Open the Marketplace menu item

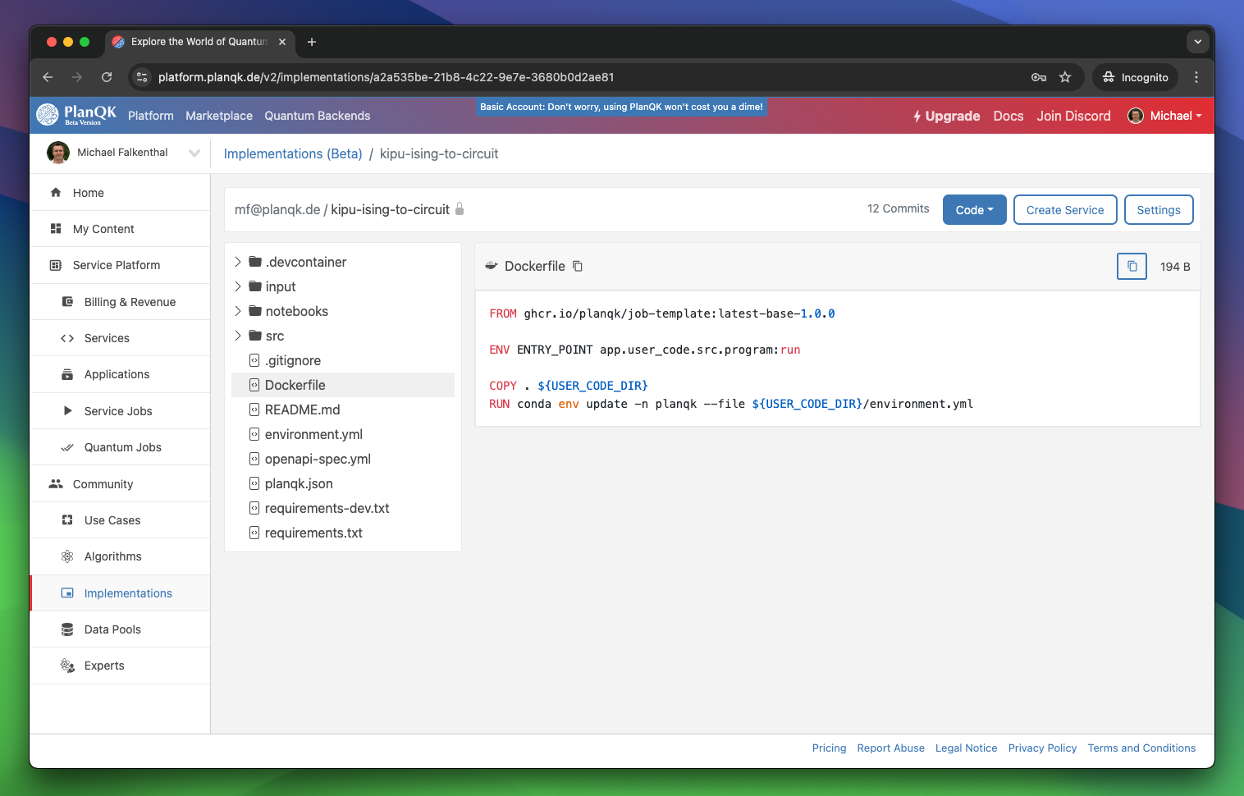click(x=219, y=116)
